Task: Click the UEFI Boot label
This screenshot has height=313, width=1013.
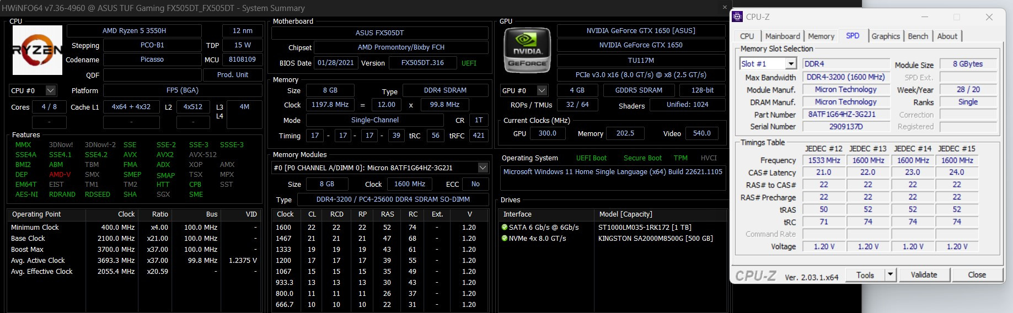Action: 591,158
